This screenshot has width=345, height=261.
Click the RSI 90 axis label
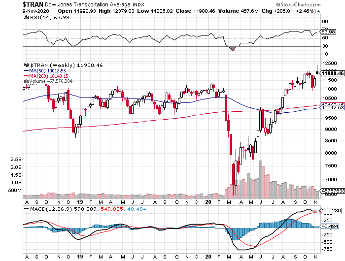coord(325,22)
